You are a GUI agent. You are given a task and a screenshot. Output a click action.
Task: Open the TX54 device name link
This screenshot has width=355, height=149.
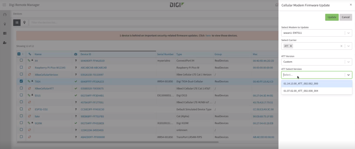tap(37, 82)
